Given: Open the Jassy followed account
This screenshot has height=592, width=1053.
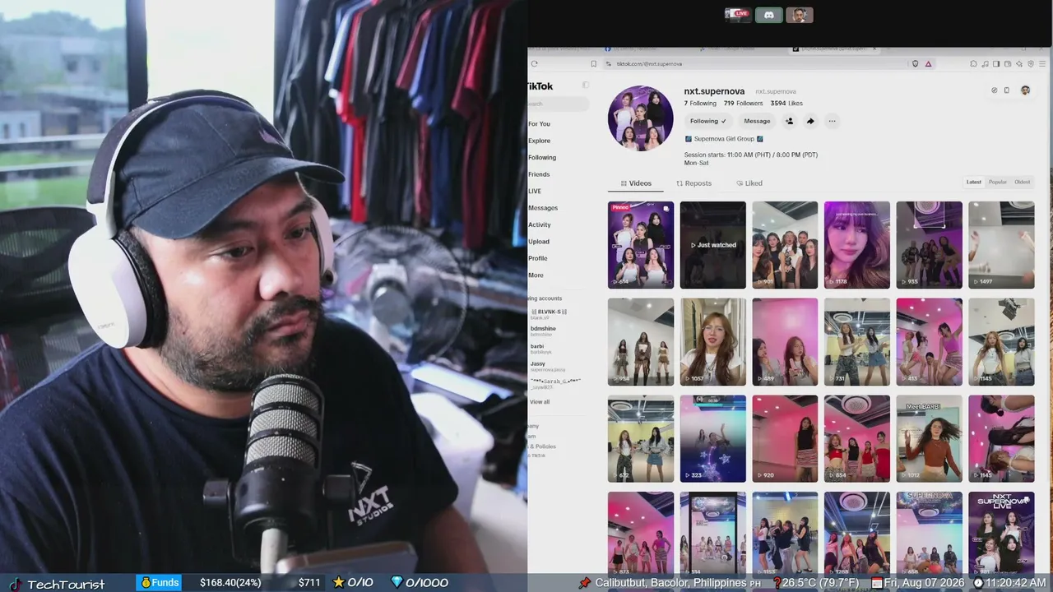Looking at the screenshot, I should pyautogui.click(x=548, y=366).
